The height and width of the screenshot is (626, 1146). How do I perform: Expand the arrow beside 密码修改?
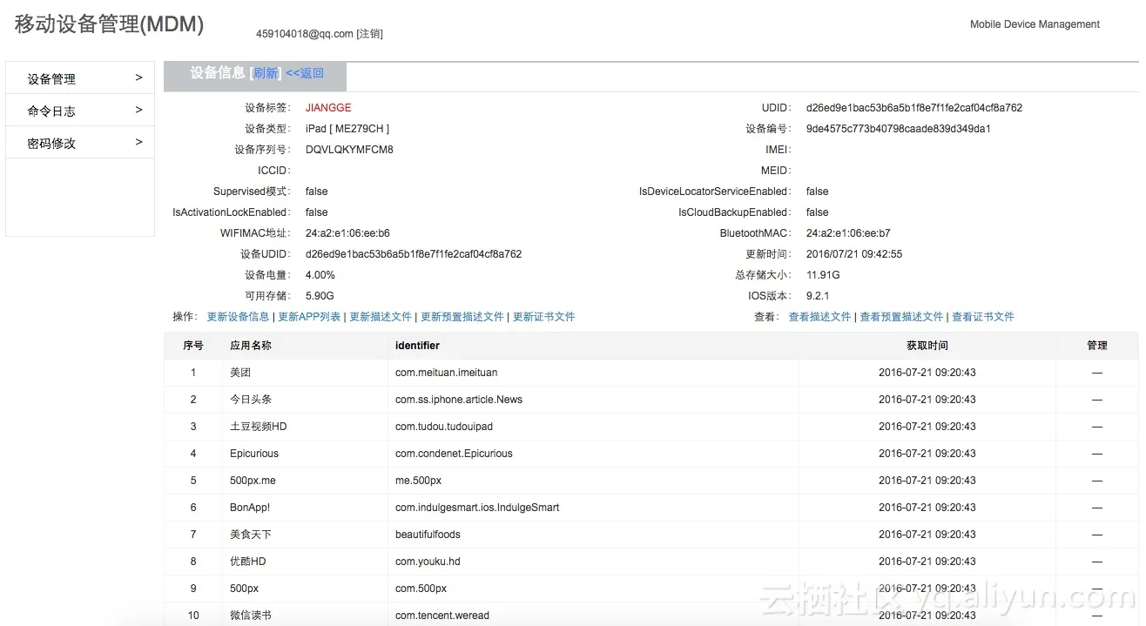[x=138, y=142]
